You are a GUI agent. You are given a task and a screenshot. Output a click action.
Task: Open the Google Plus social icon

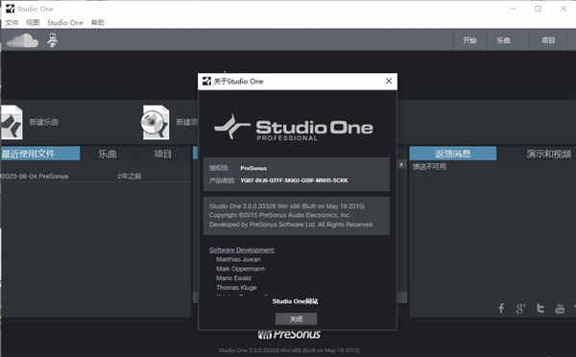point(520,308)
